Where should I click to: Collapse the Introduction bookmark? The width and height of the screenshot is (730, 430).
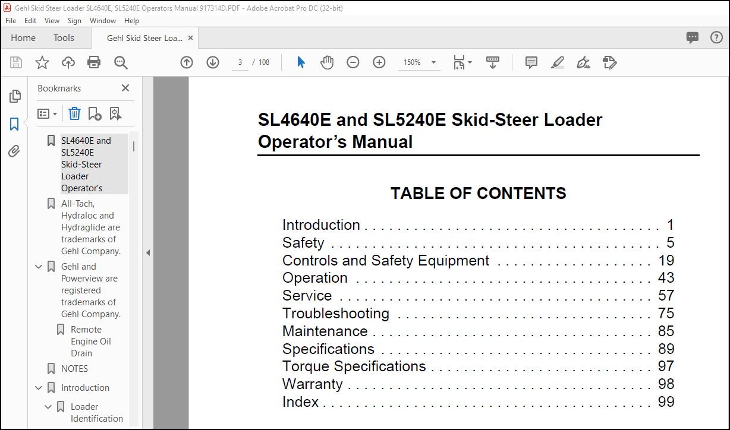coord(39,388)
